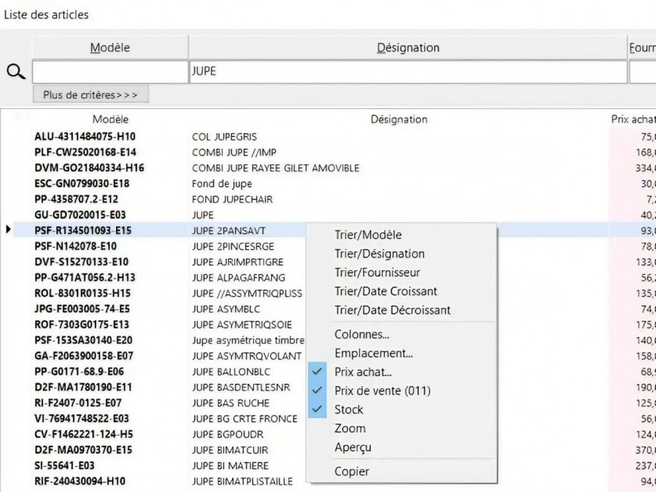Toggle the Prix achat column checkmark
The height and width of the screenshot is (492, 656).
click(x=363, y=372)
